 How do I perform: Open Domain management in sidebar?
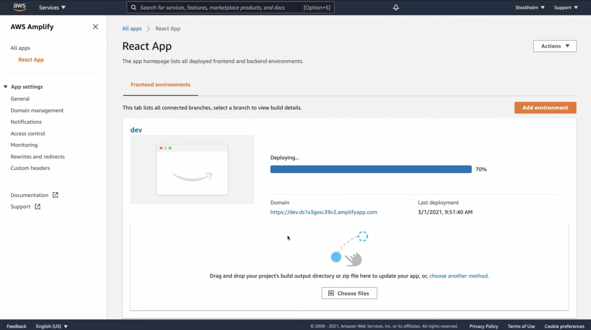[37, 110]
